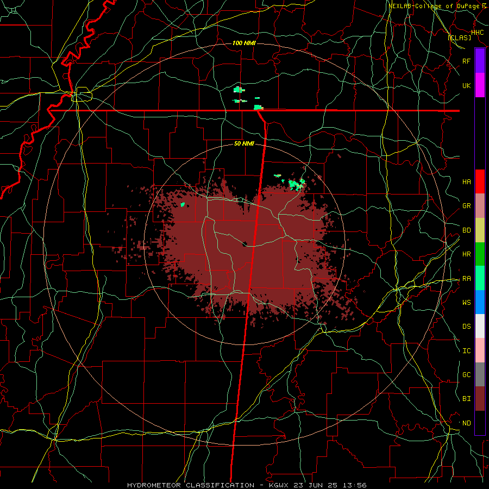The height and width of the screenshot is (489, 489).
Task: Click the 50 NMI range ring label
Action: coord(244,143)
